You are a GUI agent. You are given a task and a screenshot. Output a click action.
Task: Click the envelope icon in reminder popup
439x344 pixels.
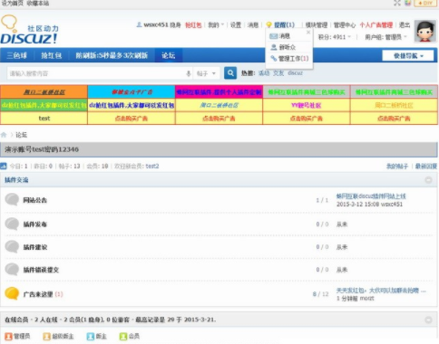[x=273, y=36]
